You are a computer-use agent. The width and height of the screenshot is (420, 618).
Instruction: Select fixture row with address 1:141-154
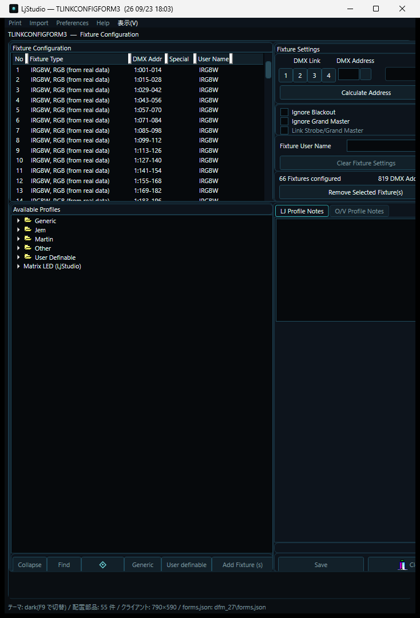pyautogui.click(x=138, y=171)
